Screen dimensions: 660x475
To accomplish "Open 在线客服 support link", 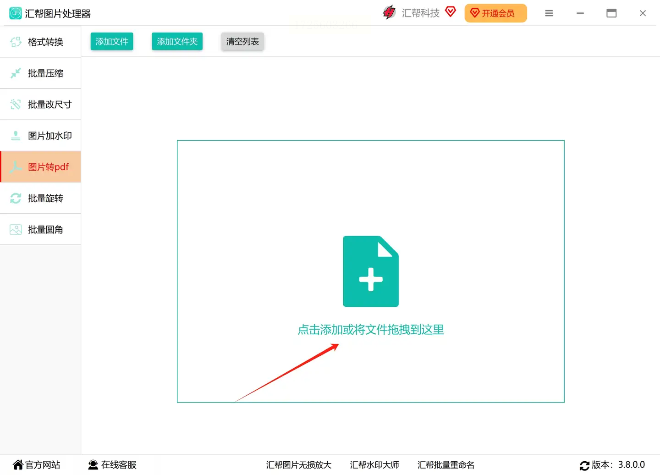I will click(x=119, y=465).
